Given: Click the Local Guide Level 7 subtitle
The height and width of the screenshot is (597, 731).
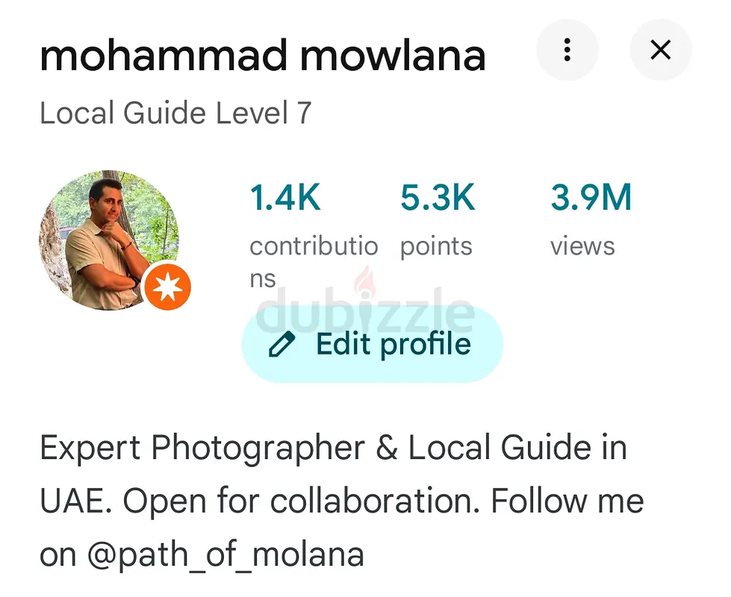Looking at the screenshot, I should 175,113.
